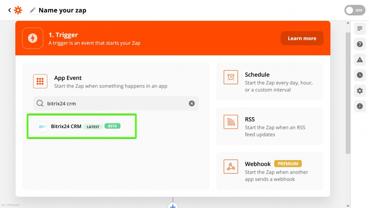Click the Learn more button

(x=302, y=38)
